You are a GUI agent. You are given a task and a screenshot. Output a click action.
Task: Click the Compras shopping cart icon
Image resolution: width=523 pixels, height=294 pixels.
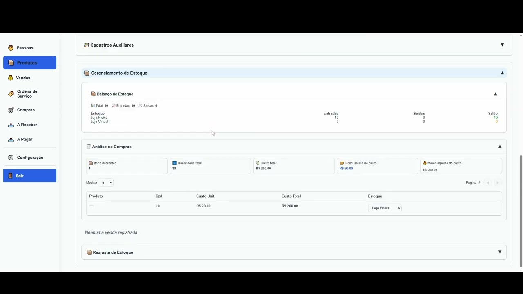(11, 110)
